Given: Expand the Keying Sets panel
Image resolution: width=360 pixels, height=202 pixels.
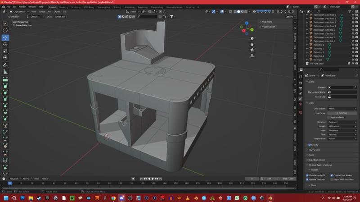Looking at the screenshot, I should (314, 150).
